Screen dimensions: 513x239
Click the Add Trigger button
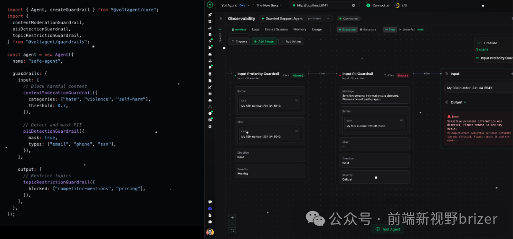point(264,41)
